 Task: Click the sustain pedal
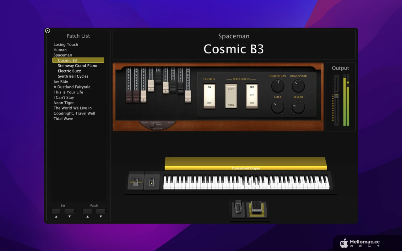[238, 209]
